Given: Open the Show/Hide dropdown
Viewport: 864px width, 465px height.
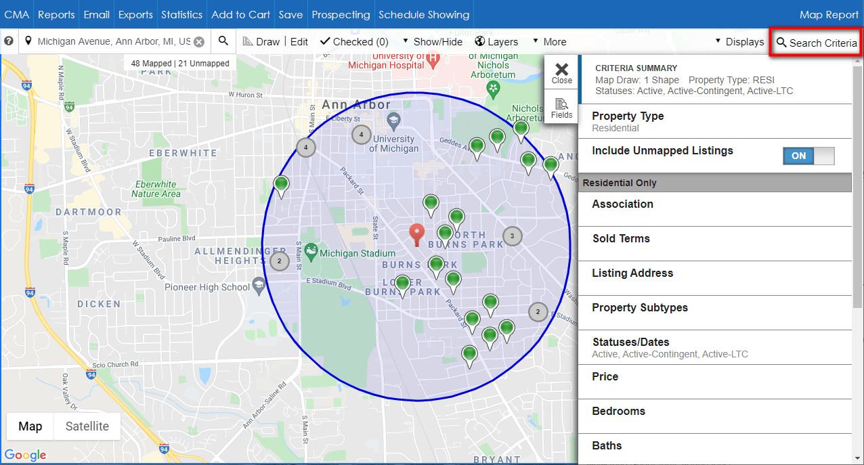Looking at the screenshot, I should 432,42.
